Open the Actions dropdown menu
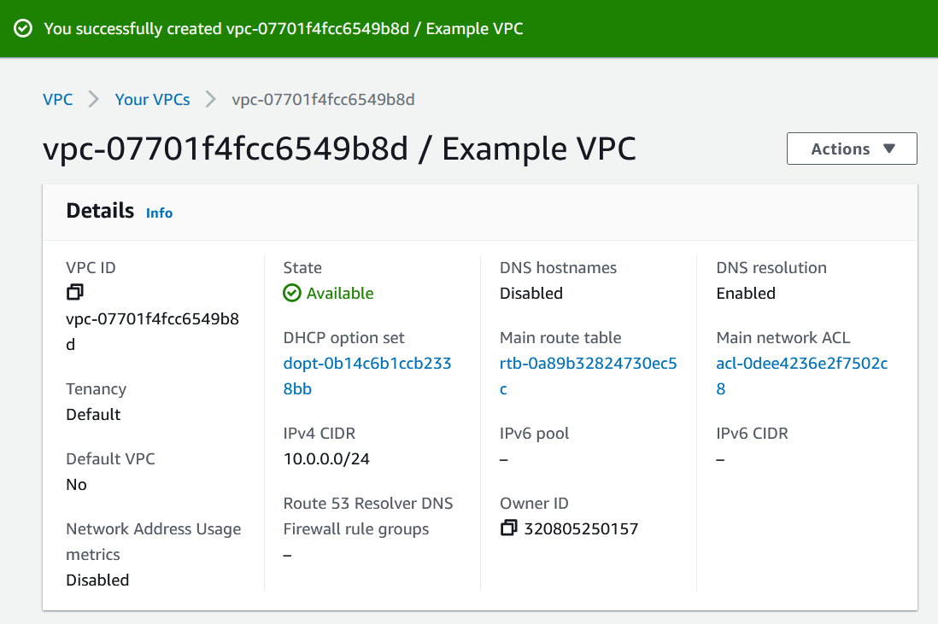The width and height of the screenshot is (938, 624). (851, 148)
